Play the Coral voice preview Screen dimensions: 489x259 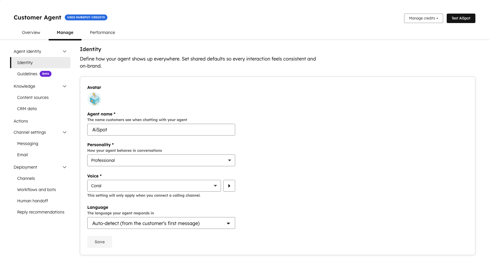229,186
